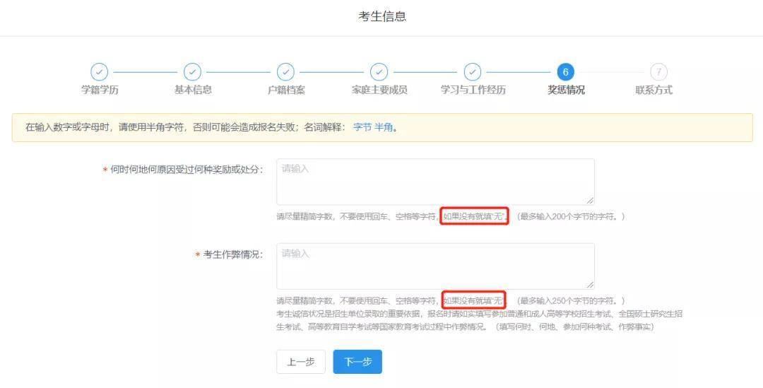
Task: Click the checkmark circle above 家庭主要成员
Action: coord(379,72)
